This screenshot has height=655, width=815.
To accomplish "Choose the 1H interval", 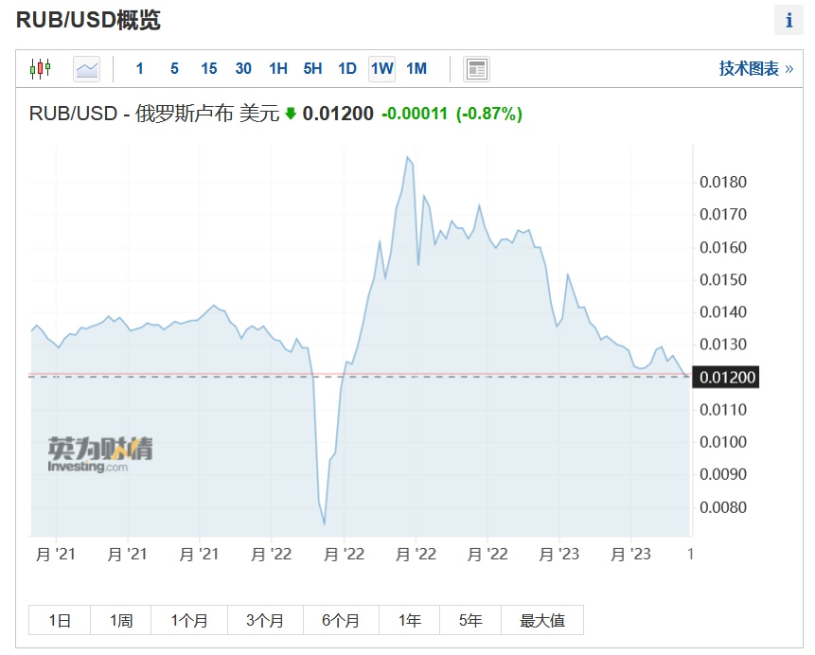I will (278, 68).
